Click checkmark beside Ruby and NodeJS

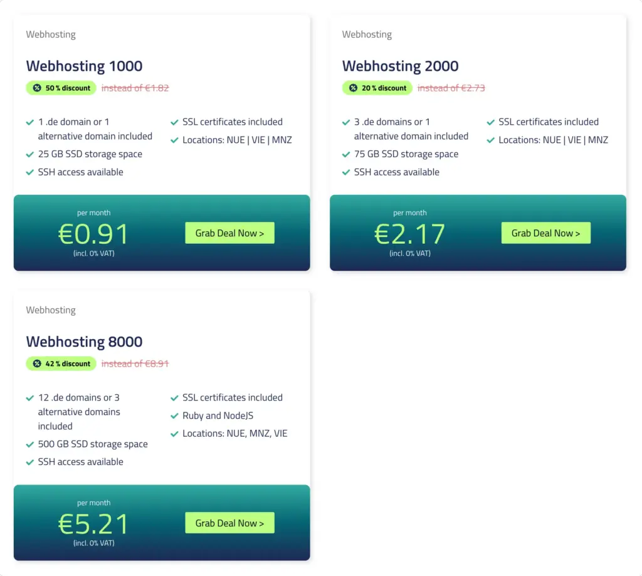point(174,416)
